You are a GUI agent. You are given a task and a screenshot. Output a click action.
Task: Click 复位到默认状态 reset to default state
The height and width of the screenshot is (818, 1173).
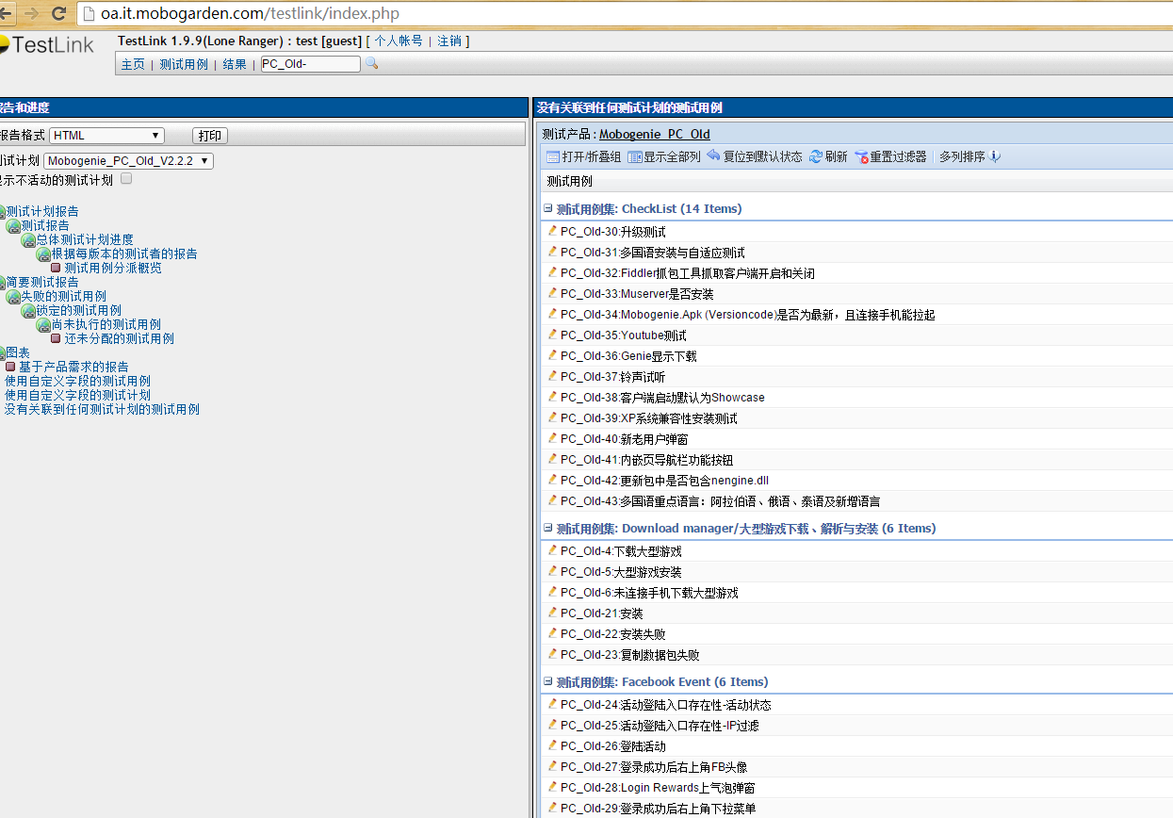[755, 157]
